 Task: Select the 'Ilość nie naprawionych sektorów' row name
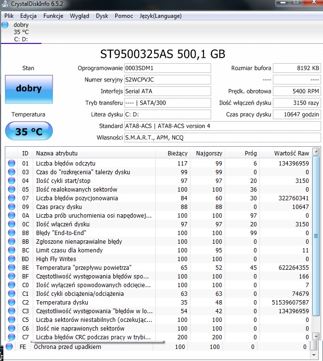click(x=80, y=329)
